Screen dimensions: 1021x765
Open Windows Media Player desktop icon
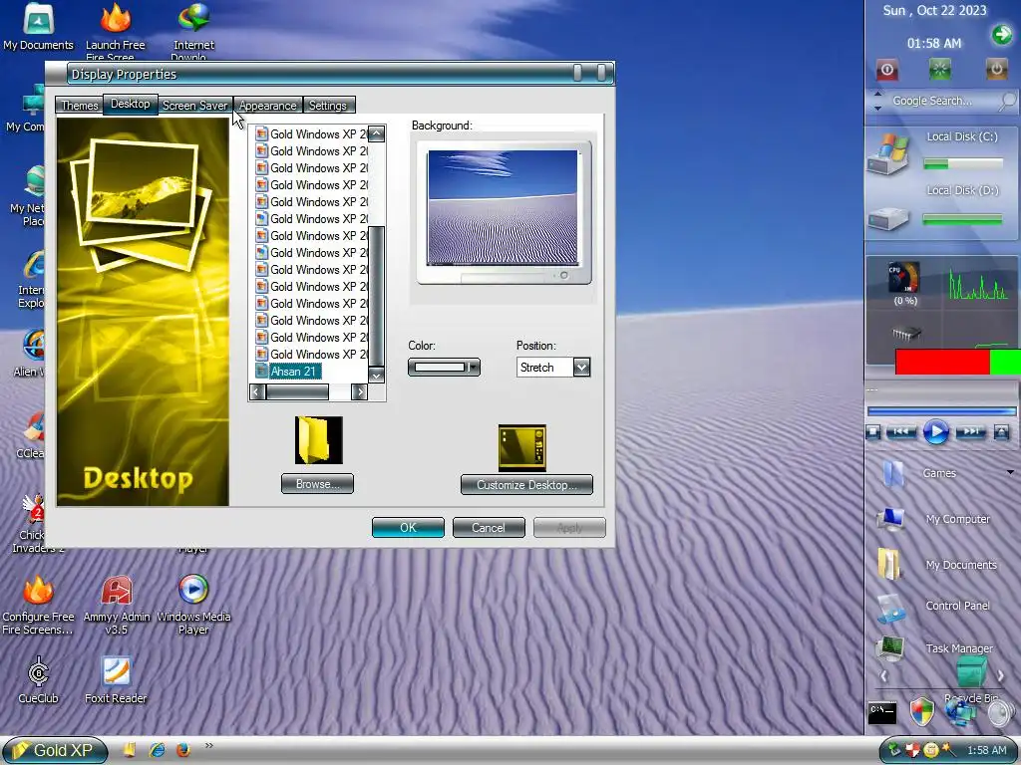[193, 606]
